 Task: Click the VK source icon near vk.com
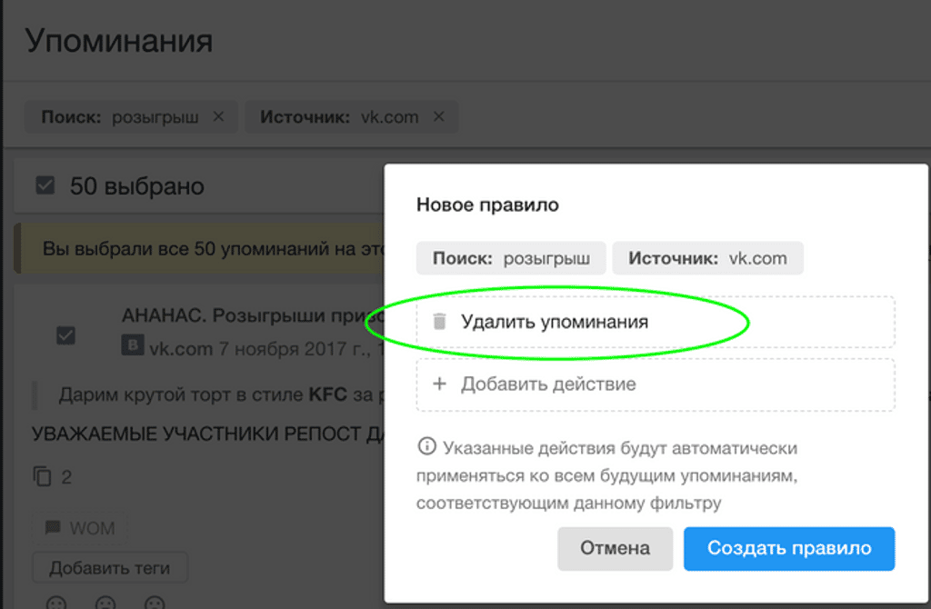point(133,345)
